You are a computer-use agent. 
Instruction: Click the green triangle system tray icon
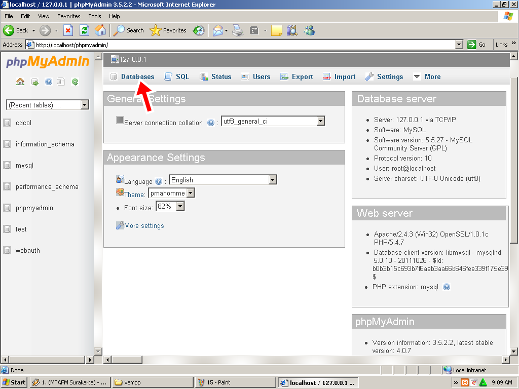[483, 382]
